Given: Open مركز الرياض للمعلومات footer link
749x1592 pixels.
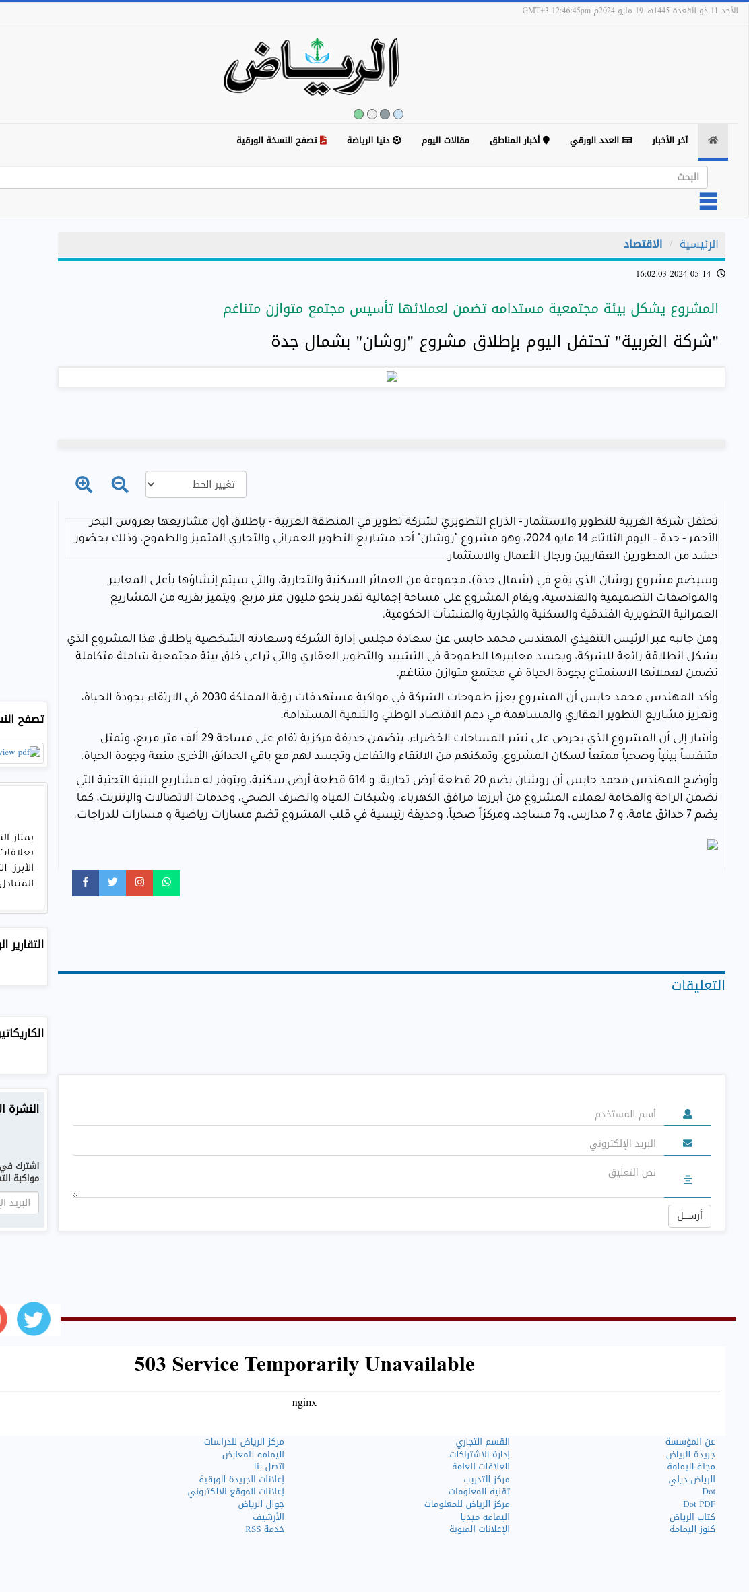Looking at the screenshot, I should (467, 1504).
